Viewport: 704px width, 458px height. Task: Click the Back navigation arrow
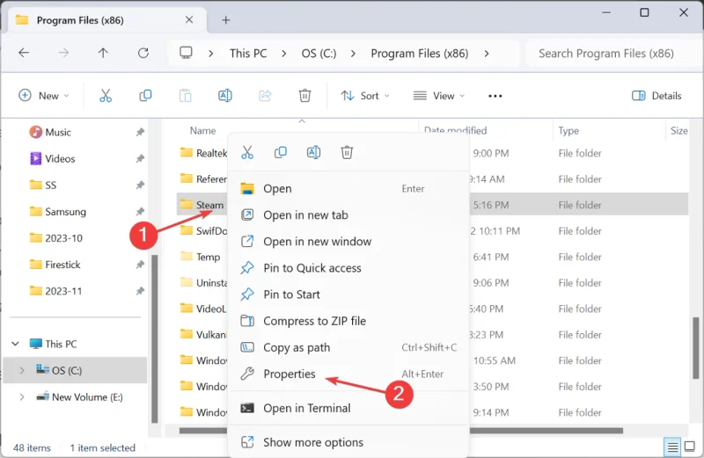point(24,53)
